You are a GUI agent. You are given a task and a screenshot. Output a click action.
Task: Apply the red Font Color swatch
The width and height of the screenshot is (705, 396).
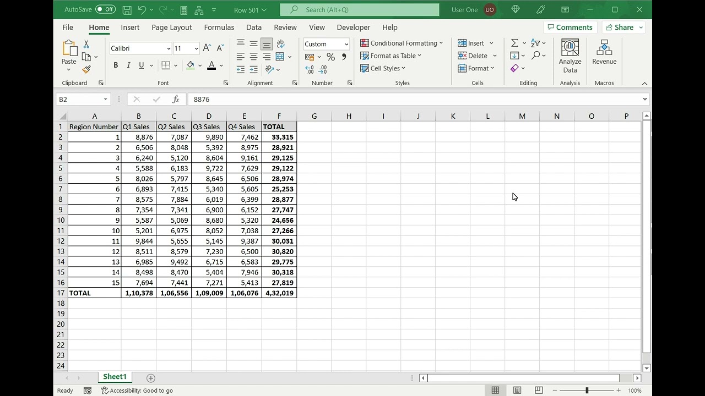211,65
